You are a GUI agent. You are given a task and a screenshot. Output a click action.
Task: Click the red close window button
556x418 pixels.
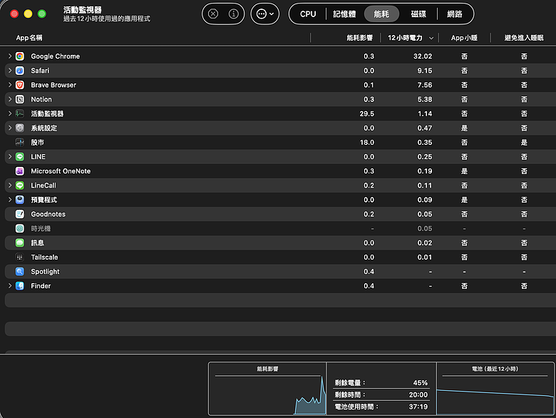(14, 14)
